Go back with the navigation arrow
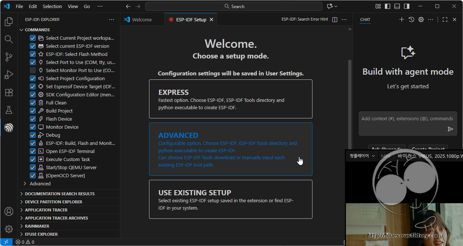 pyautogui.click(x=128, y=6)
